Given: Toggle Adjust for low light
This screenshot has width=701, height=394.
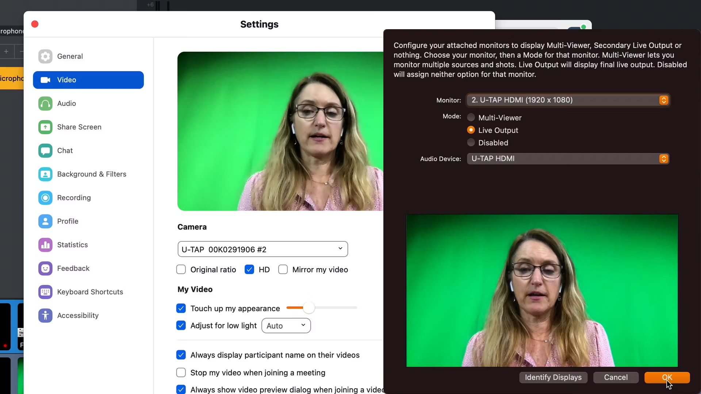Looking at the screenshot, I should (x=181, y=325).
